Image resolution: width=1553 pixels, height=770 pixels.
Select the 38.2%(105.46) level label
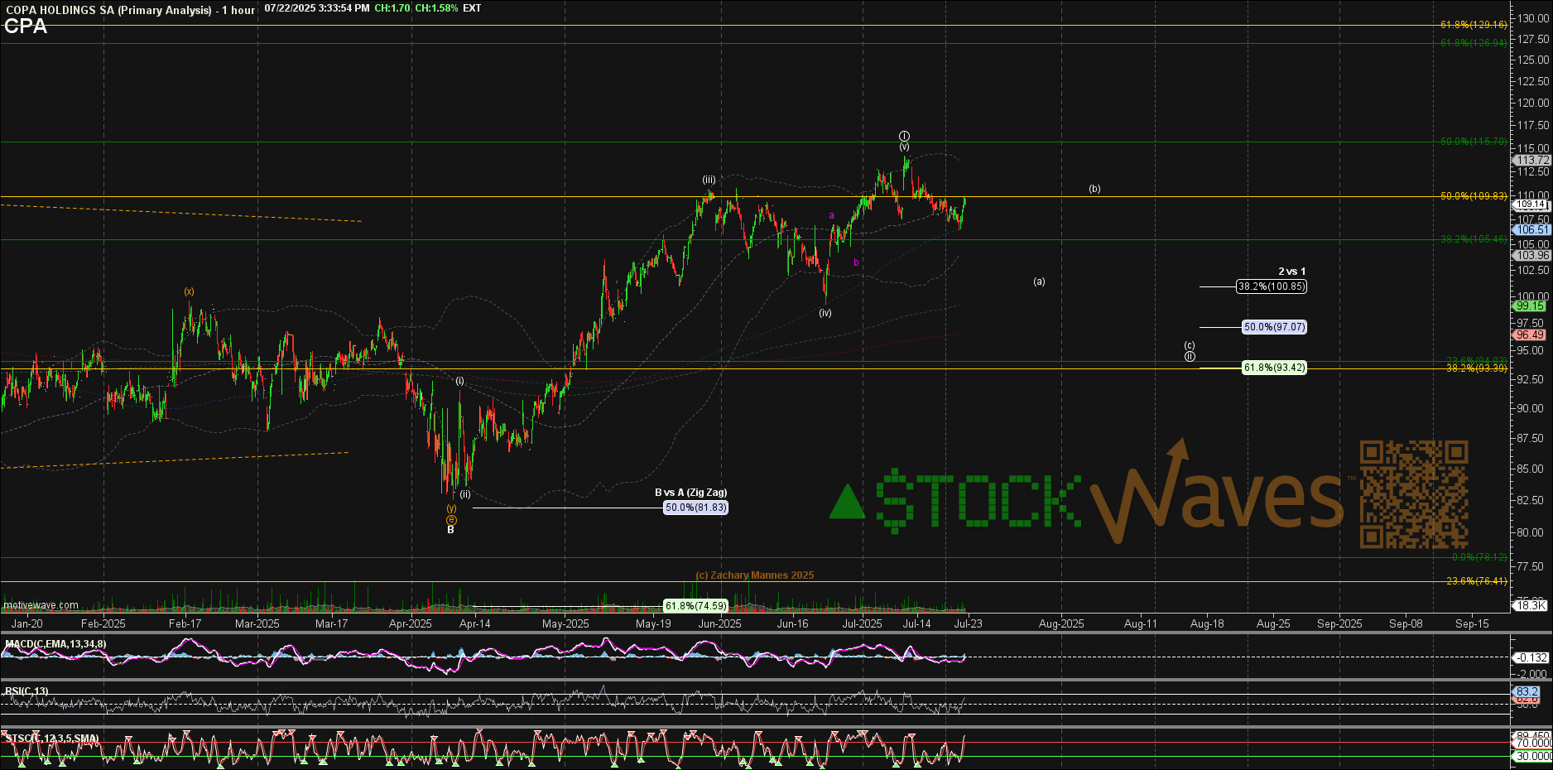point(1474,239)
